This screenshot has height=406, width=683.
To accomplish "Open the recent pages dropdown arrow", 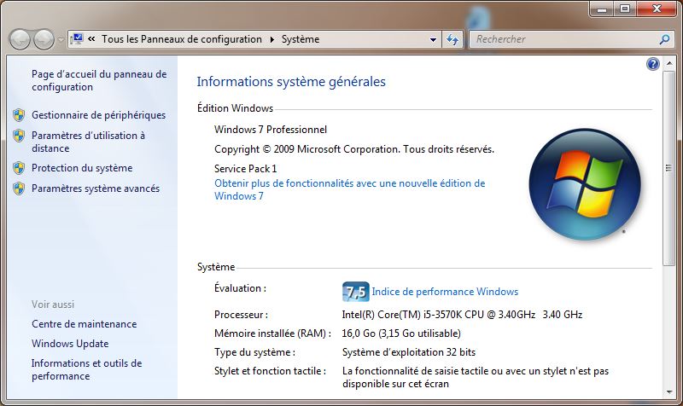I will [61, 39].
